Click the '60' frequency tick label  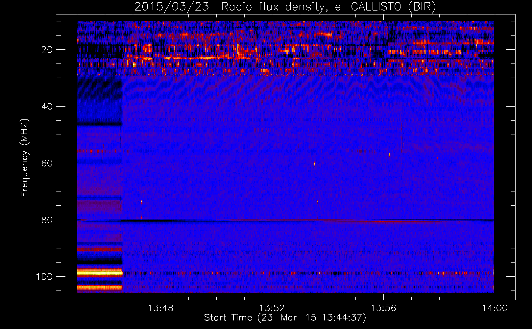coord(47,163)
